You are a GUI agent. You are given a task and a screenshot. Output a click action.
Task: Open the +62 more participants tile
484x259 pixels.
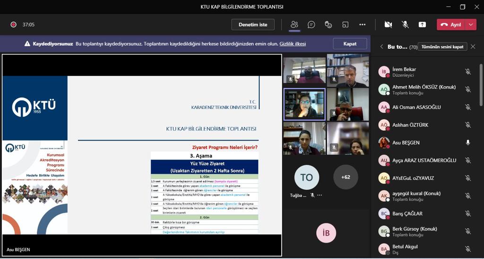click(x=346, y=177)
